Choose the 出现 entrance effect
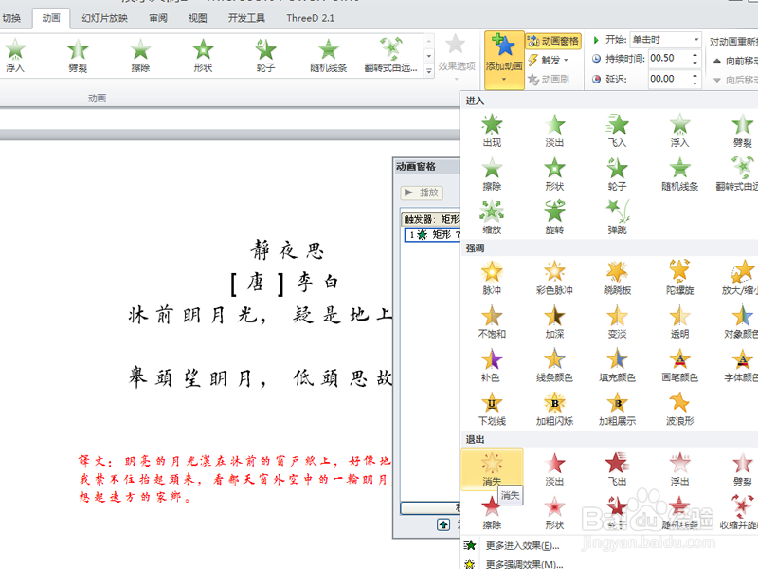Image resolution: width=758 pixels, height=569 pixels. (492, 130)
